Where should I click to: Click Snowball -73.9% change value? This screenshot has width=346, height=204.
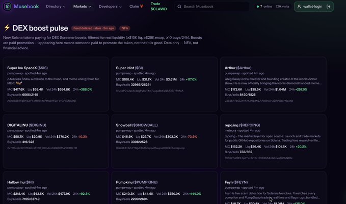(x=192, y=137)
